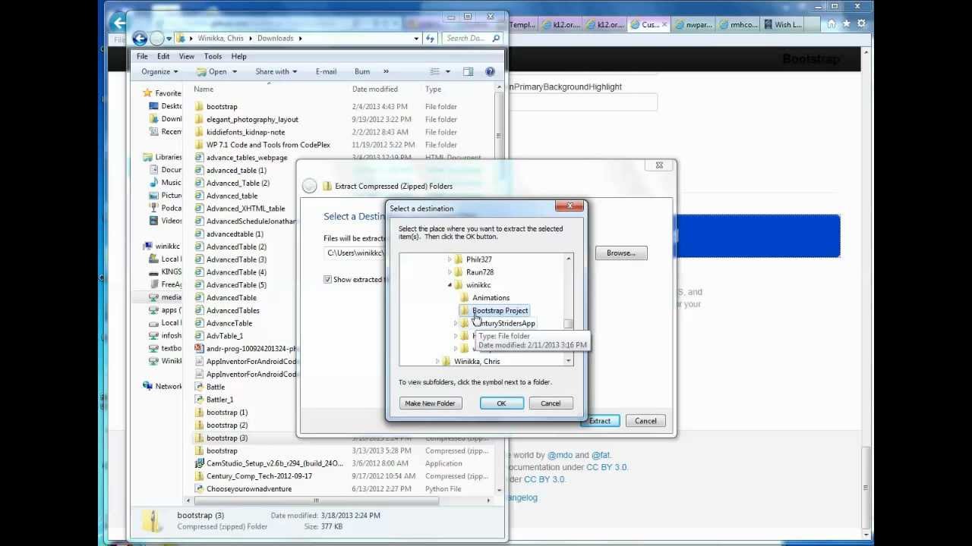Cancel the Extract Compressed Folders wizard
This screenshot has height=546, width=972.
click(x=645, y=421)
